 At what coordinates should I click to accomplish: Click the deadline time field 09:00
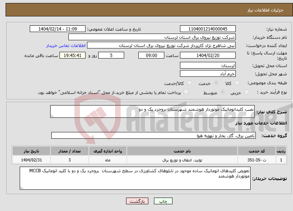[151, 55]
